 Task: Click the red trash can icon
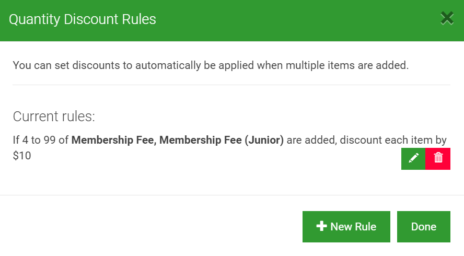438,157
